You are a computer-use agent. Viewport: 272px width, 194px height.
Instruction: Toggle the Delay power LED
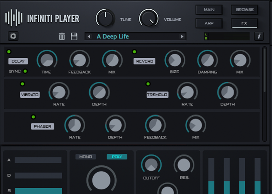9,52
